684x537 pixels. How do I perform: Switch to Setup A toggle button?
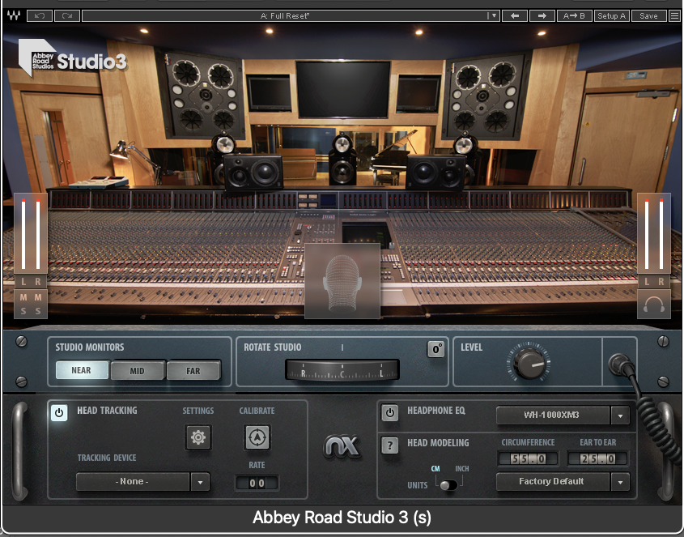click(612, 15)
